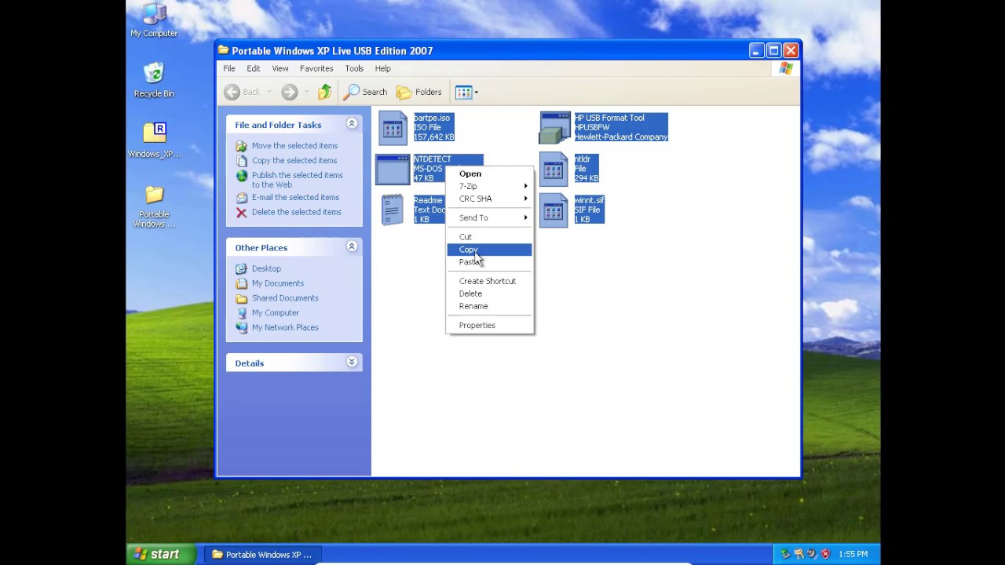Open the Forward history dropdown arrow
Viewport: 1005px width, 565px height.
306,92
